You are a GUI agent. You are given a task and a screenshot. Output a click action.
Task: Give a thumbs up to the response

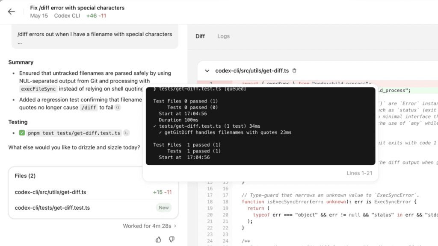pyautogui.click(x=158, y=239)
